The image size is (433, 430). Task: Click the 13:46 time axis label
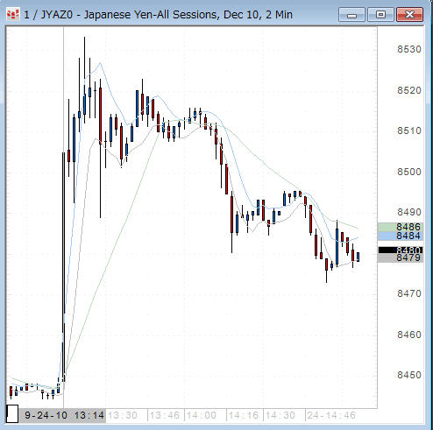pyautogui.click(x=165, y=415)
